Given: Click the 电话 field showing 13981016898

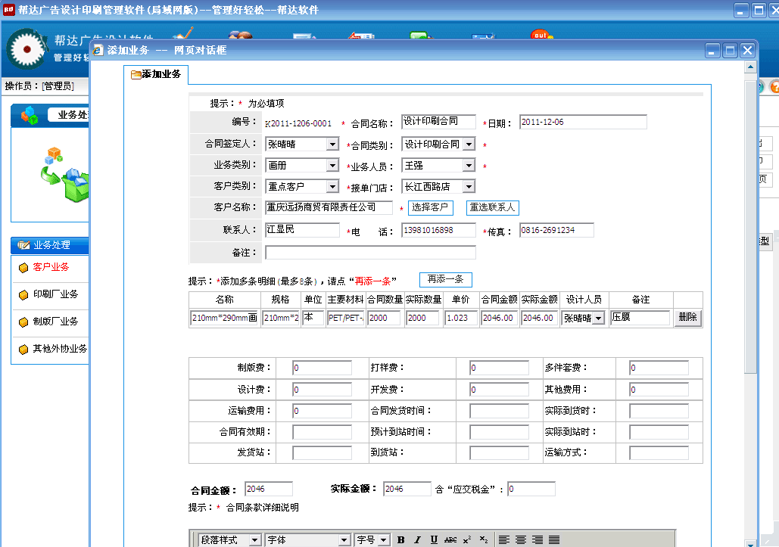Looking at the screenshot, I should [438, 230].
